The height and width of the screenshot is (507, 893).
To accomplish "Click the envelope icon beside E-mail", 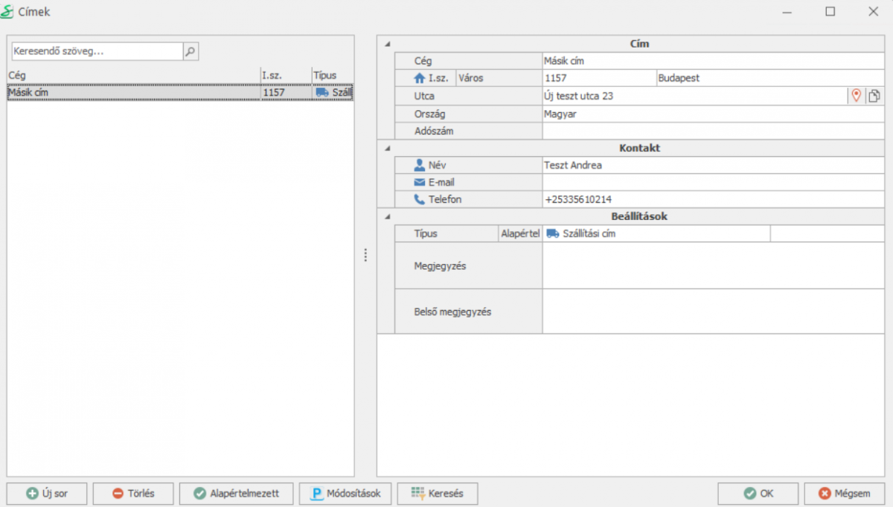I will coord(420,182).
